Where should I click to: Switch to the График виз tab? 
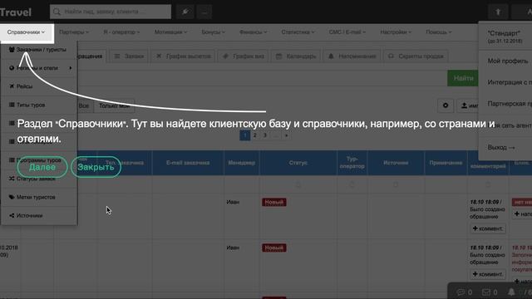[x=244, y=56]
